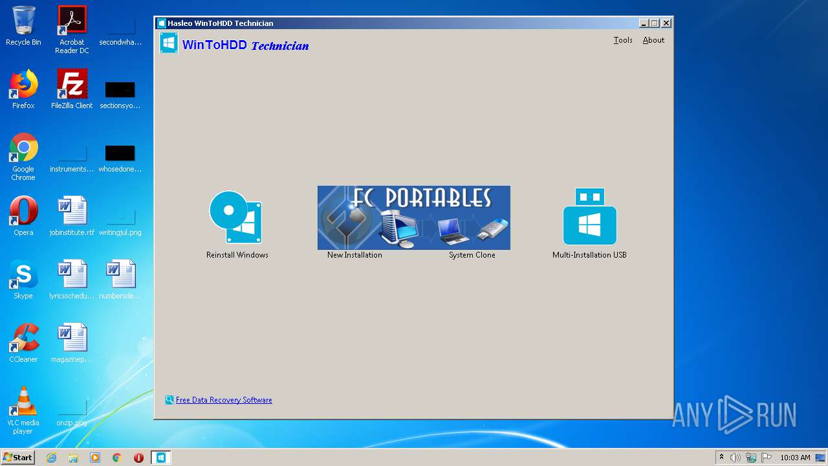The image size is (828, 466).
Task: Open the Windows Start menu
Action: pyautogui.click(x=17, y=457)
